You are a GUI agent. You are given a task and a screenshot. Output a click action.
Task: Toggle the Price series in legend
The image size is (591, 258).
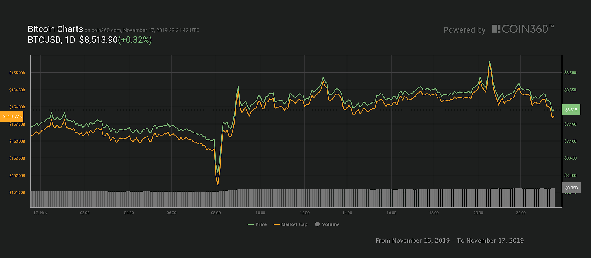click(257, 224)
